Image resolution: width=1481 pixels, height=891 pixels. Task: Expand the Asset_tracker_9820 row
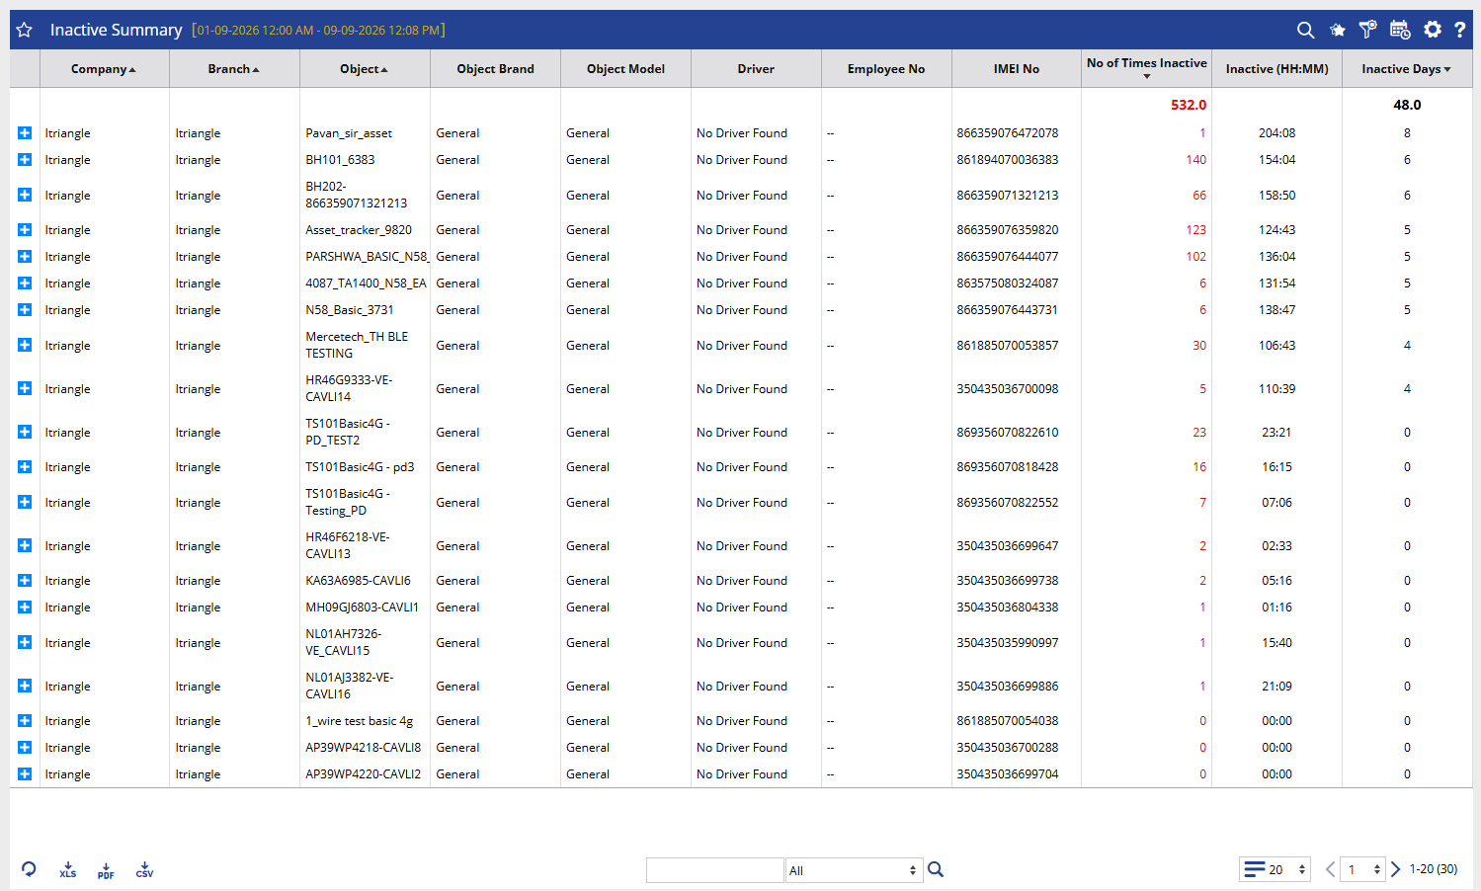coord(25,229)
